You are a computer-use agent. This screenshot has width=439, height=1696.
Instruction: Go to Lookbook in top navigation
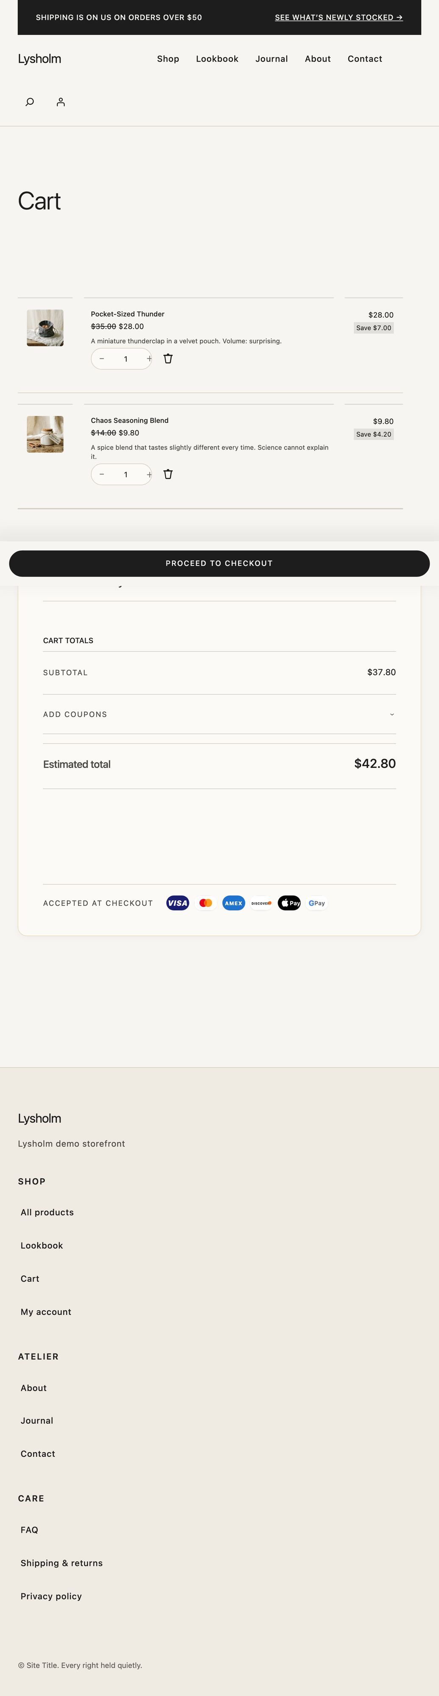(217, 59)
